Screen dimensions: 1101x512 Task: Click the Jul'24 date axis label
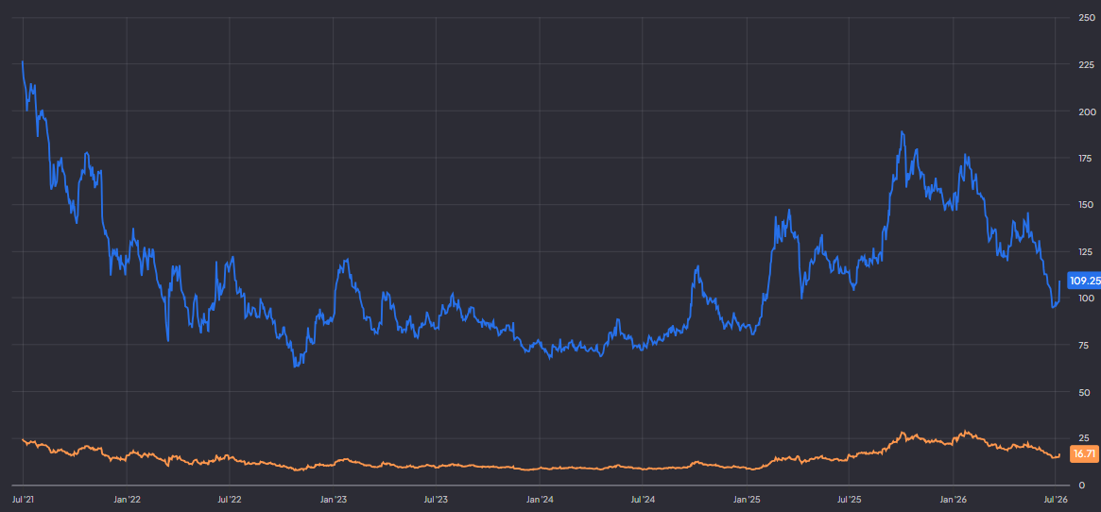[643, 500]
